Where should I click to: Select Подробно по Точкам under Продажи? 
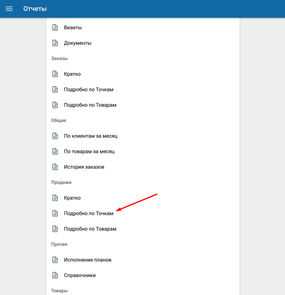88,213
